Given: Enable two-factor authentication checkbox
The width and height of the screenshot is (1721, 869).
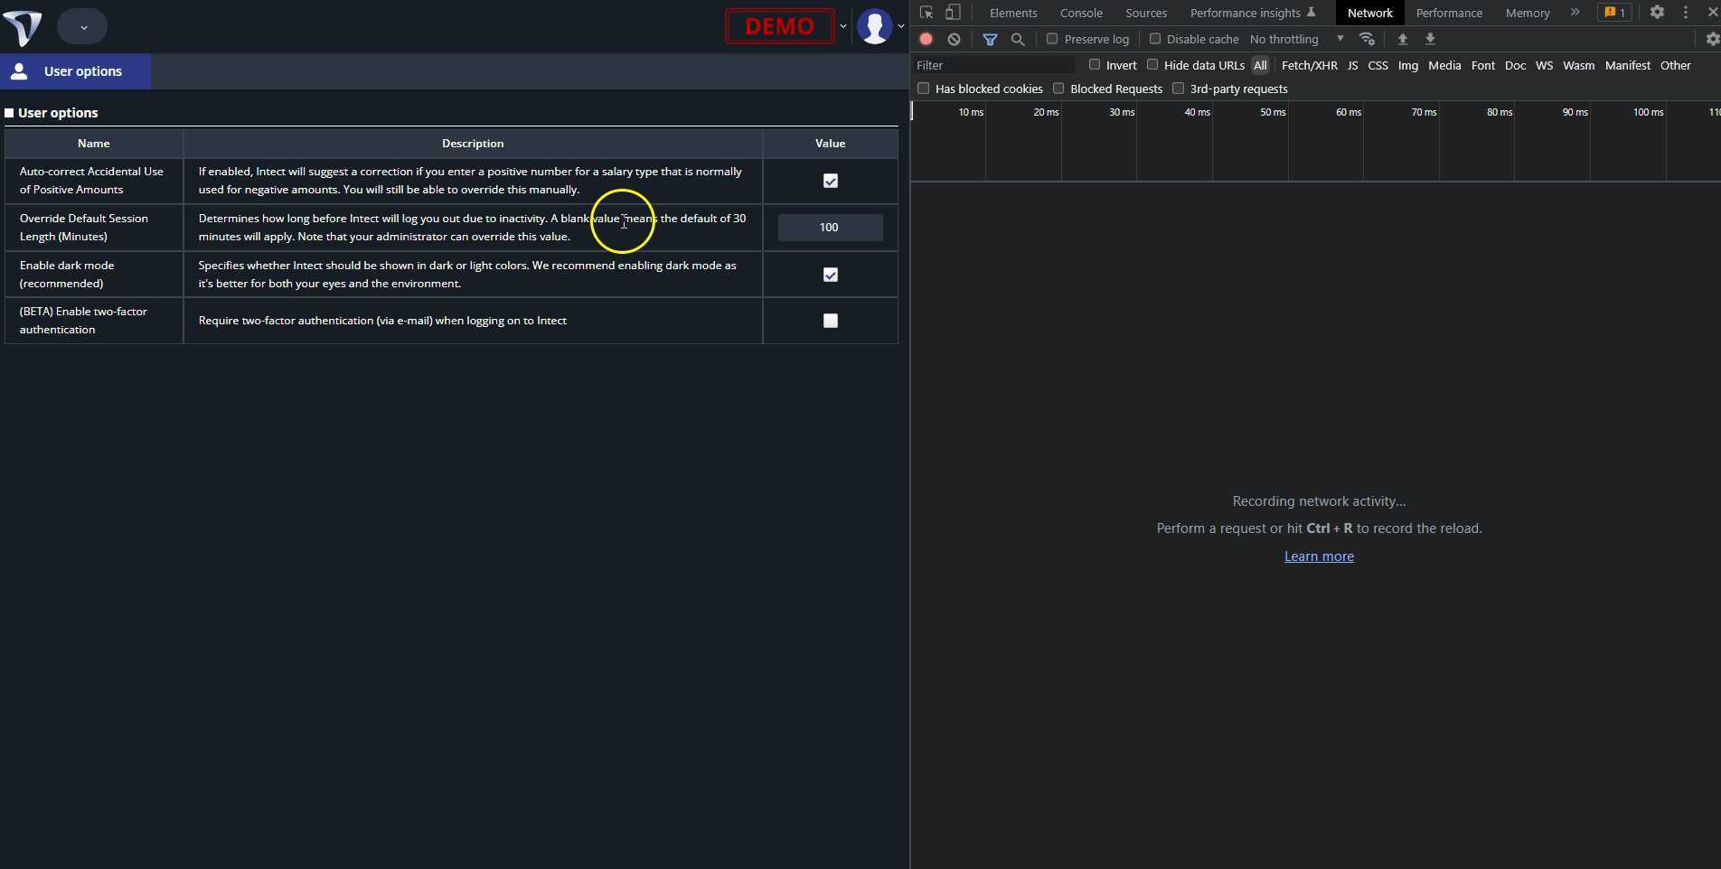Looking at the screenshot, I should (x=830, y=321).
